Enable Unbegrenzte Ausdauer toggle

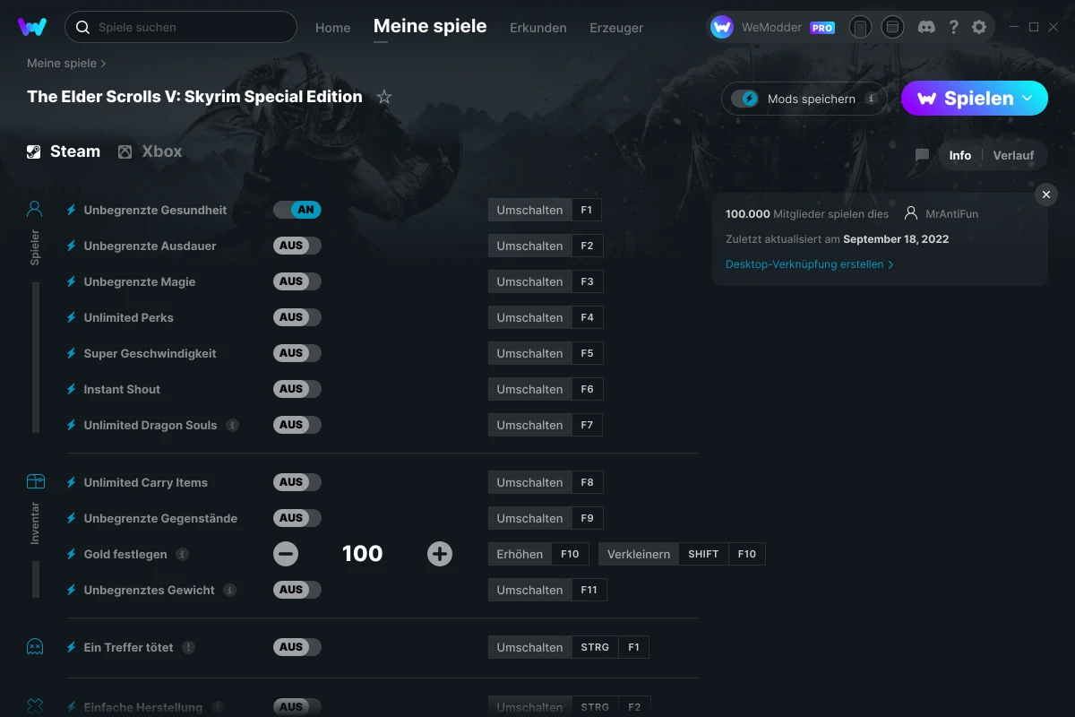[x=297, y=246]
